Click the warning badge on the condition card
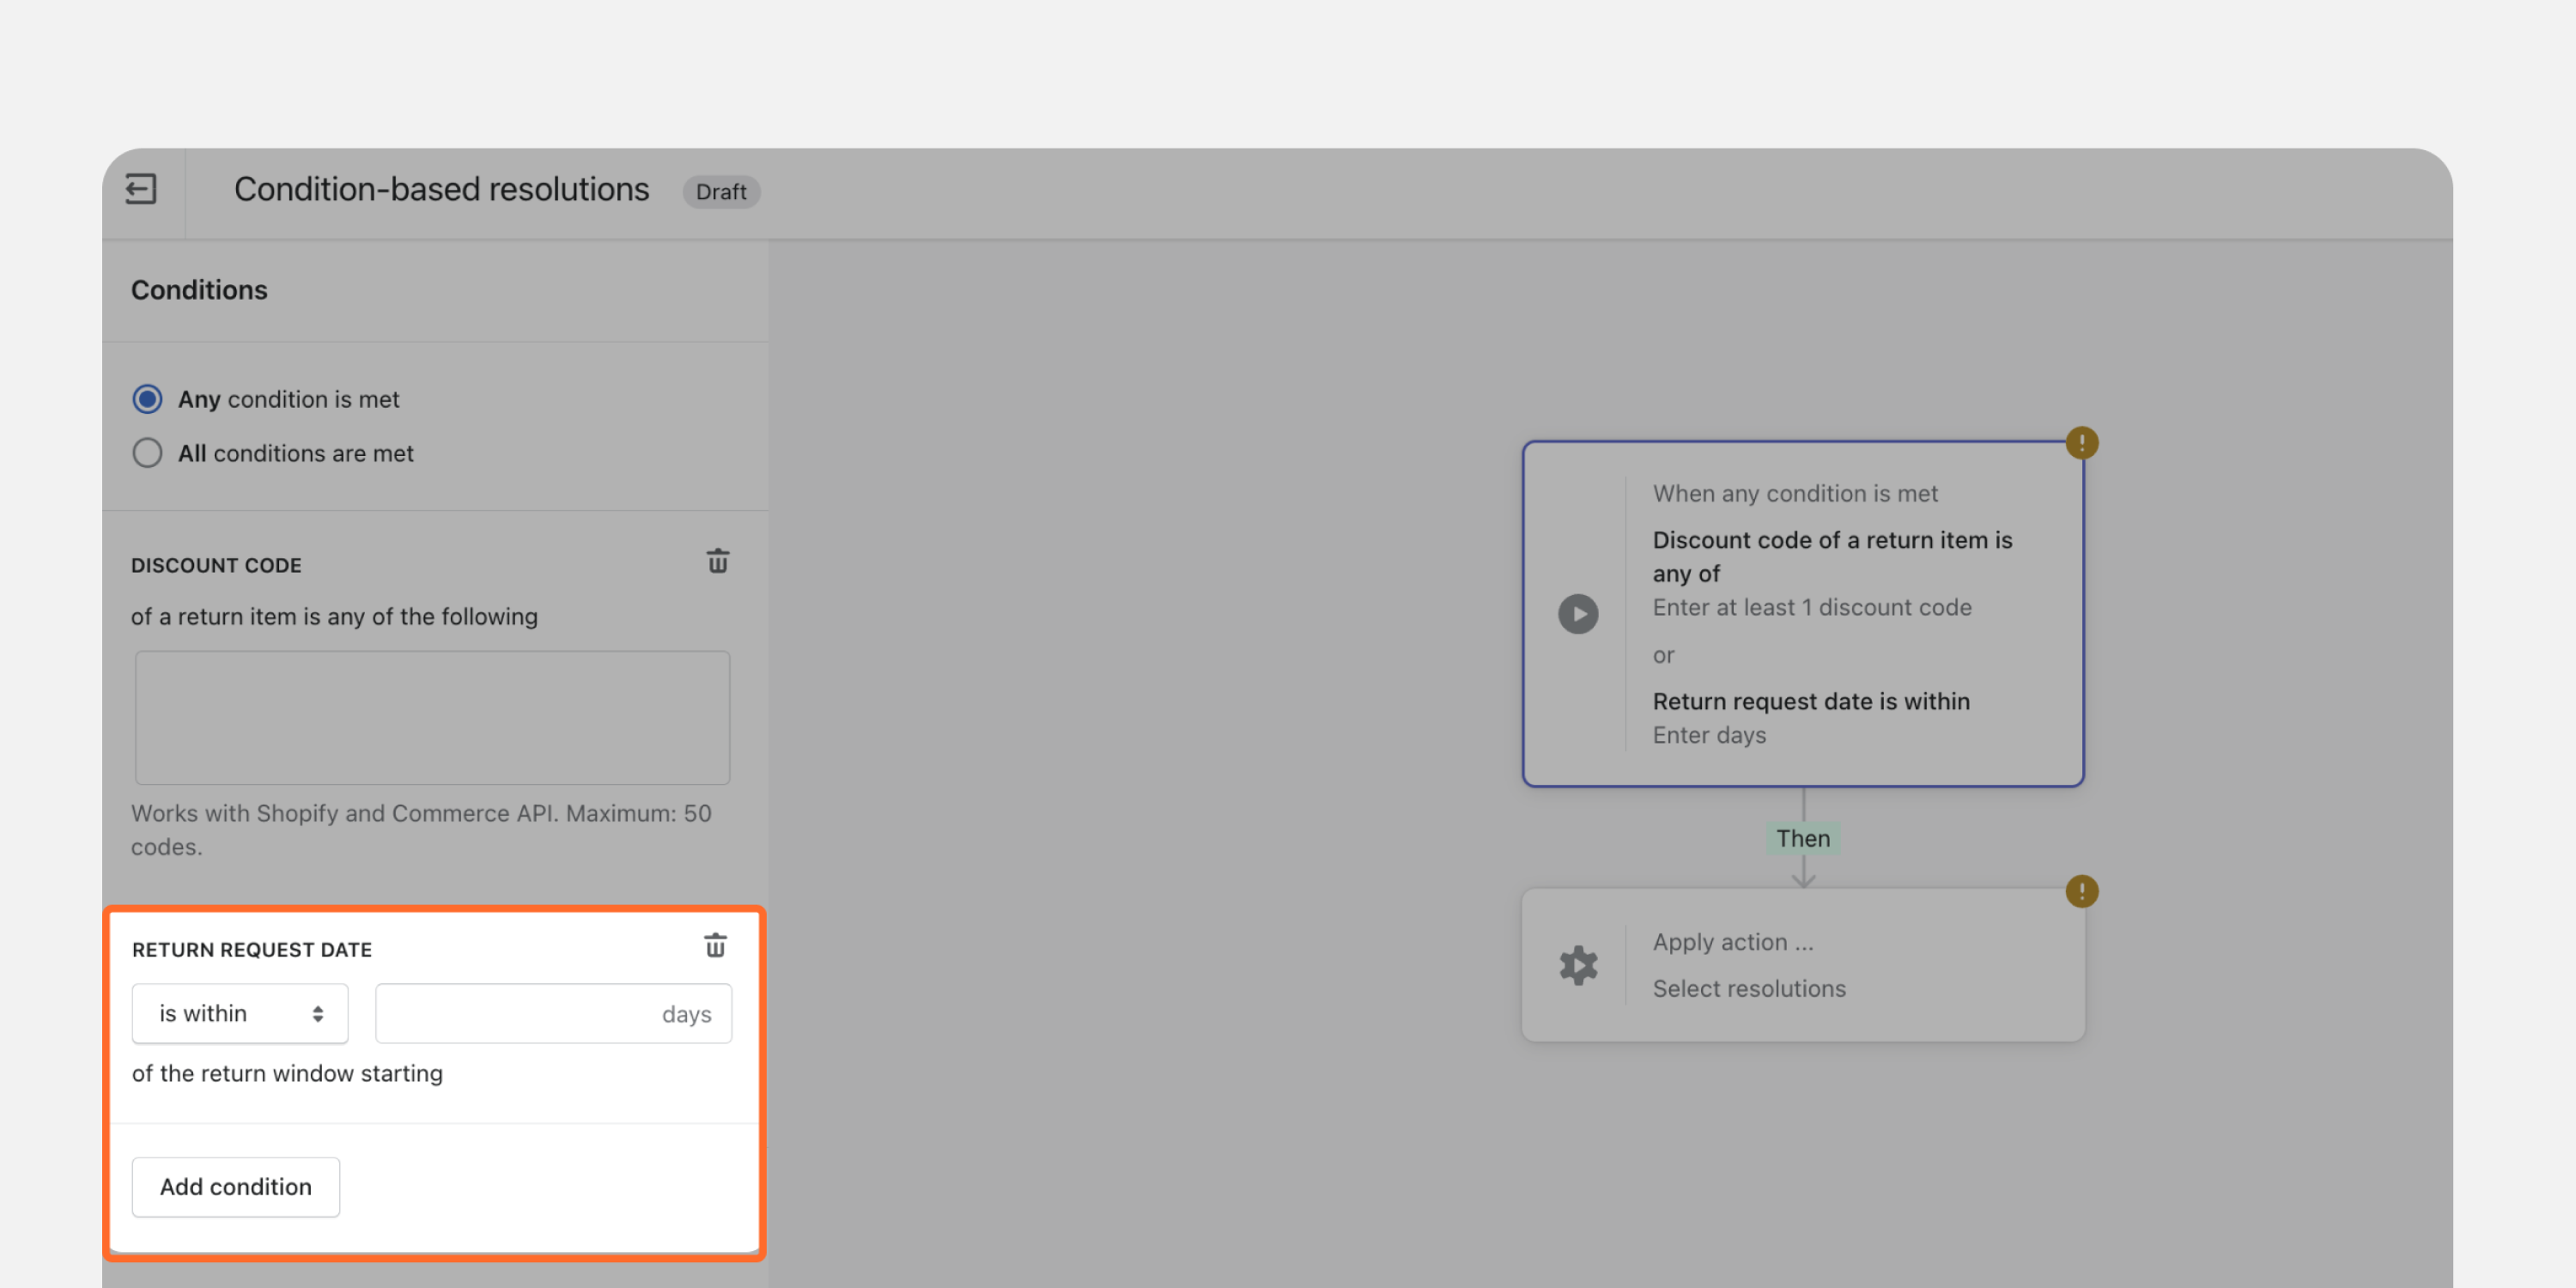The height and width of the screenshot is (1288, 2576). click(2082, 442)
